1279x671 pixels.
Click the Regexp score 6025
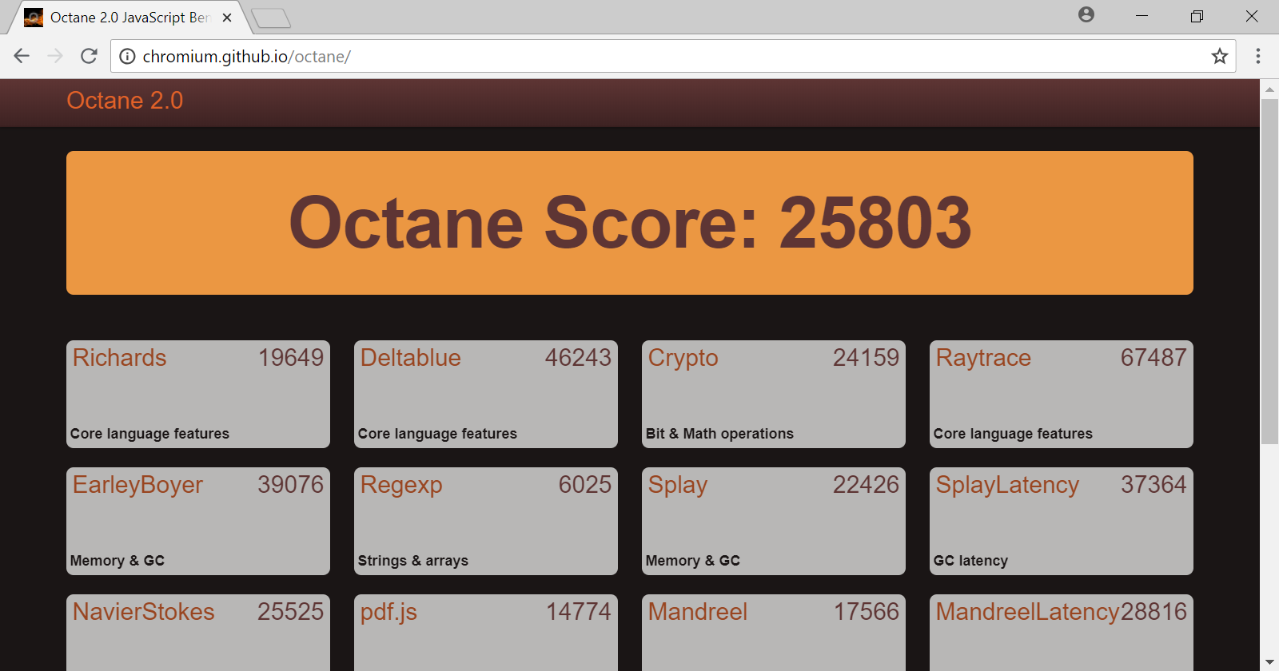coord(585,485)
